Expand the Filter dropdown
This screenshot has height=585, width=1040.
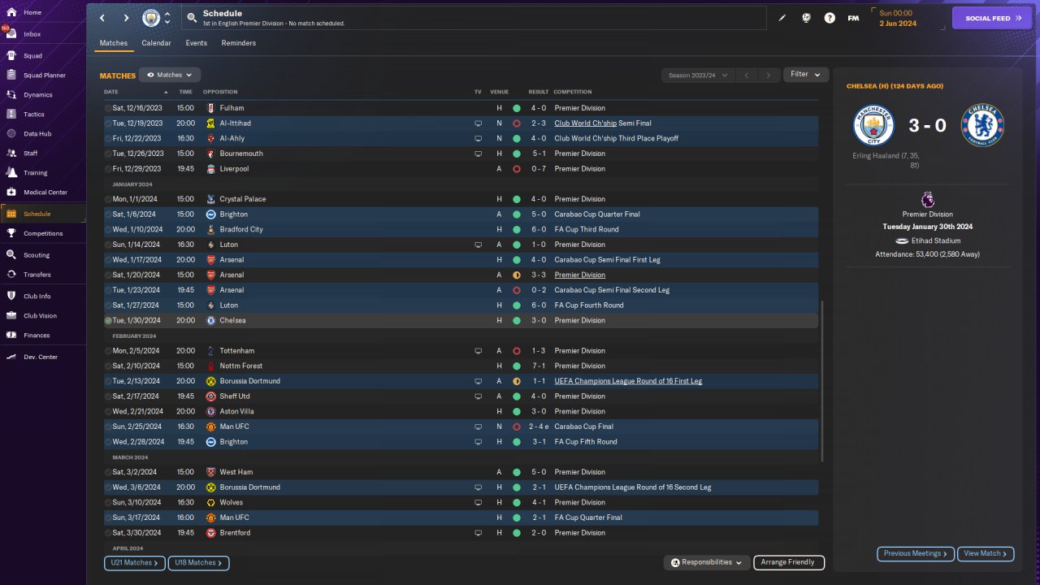(x=806, y=75)
